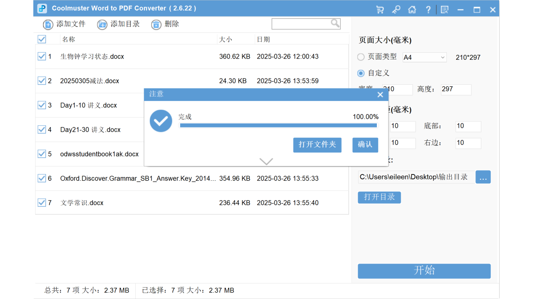This screenshot has height=299, width=533.
Task: Click the register key icon in titlebar
Action: 396,9
